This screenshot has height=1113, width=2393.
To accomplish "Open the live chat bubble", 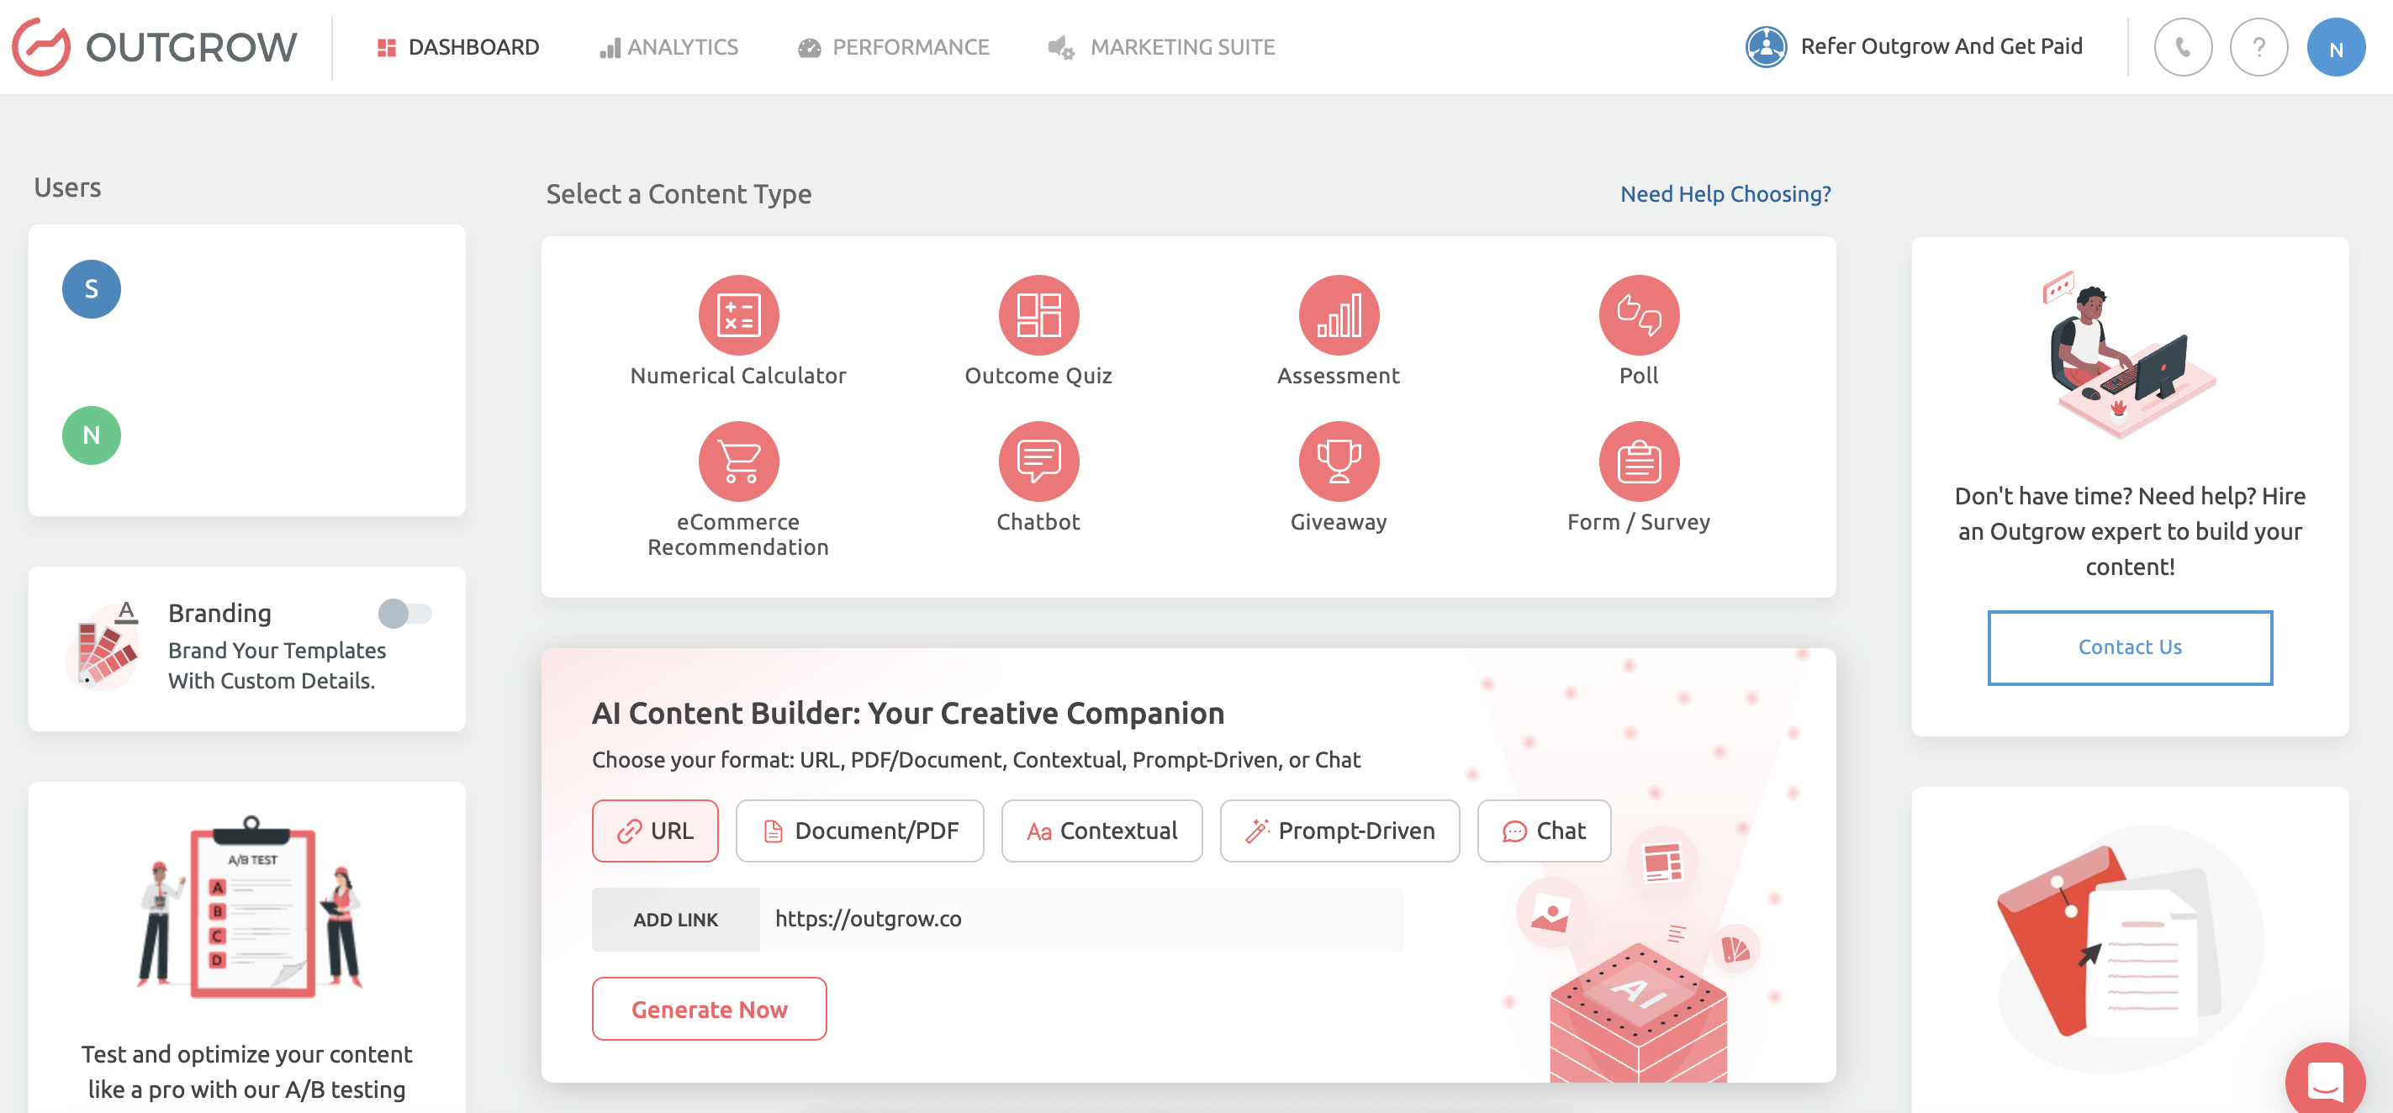I will 2326,1079.
